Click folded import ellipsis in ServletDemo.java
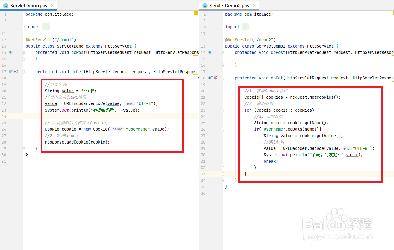The image size is (394, 250). click(46, 27)
